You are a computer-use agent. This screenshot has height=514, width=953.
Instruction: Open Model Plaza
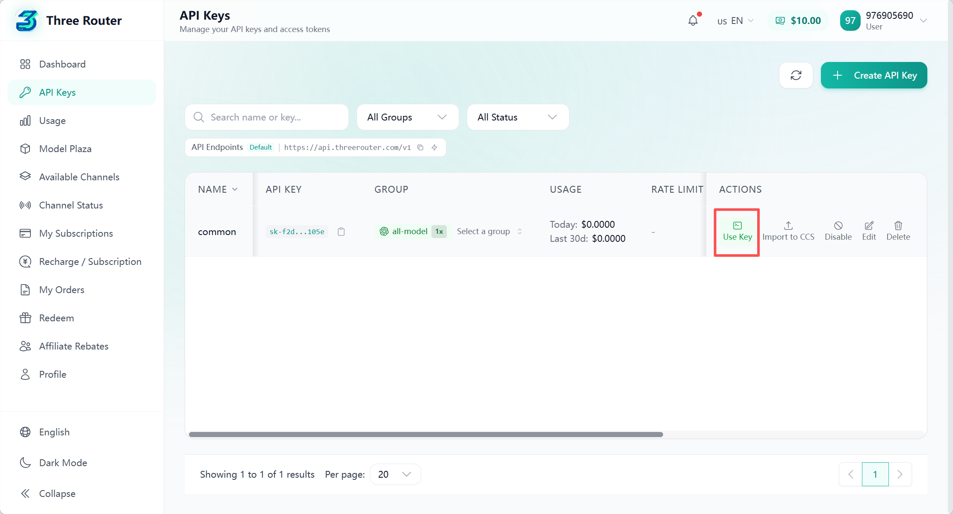click(82, 149)
